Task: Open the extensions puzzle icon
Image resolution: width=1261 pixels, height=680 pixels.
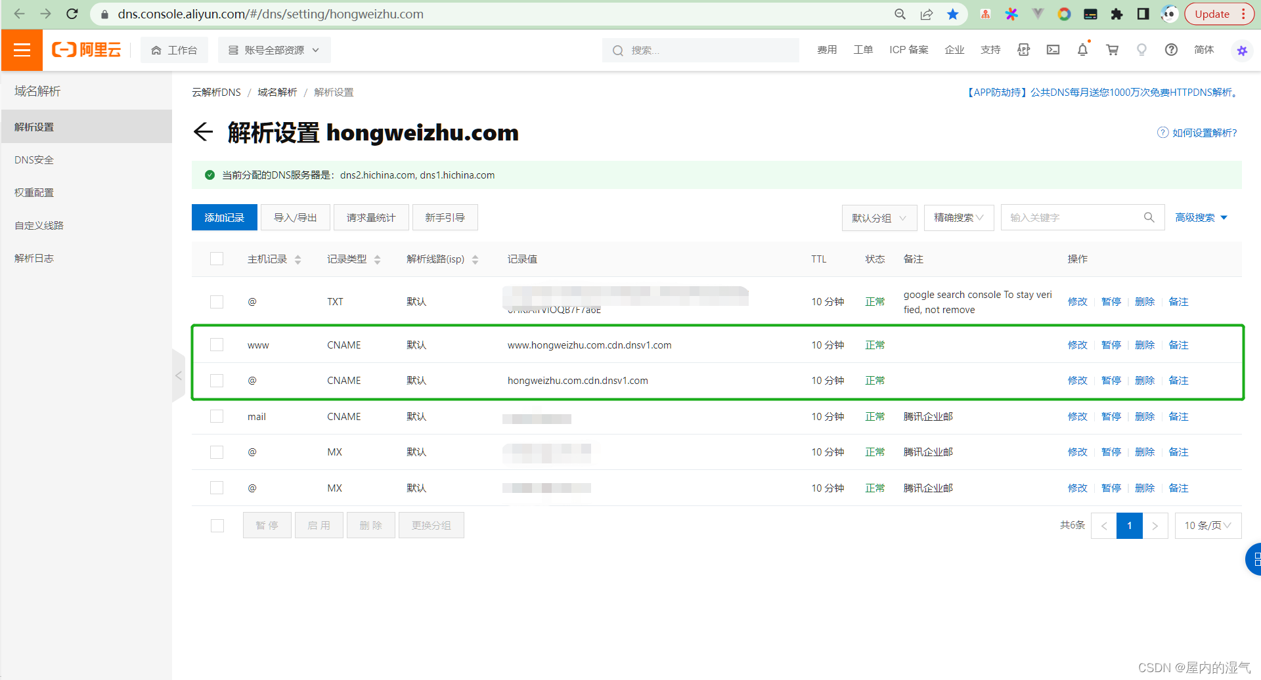Action: coord(1117,14)
